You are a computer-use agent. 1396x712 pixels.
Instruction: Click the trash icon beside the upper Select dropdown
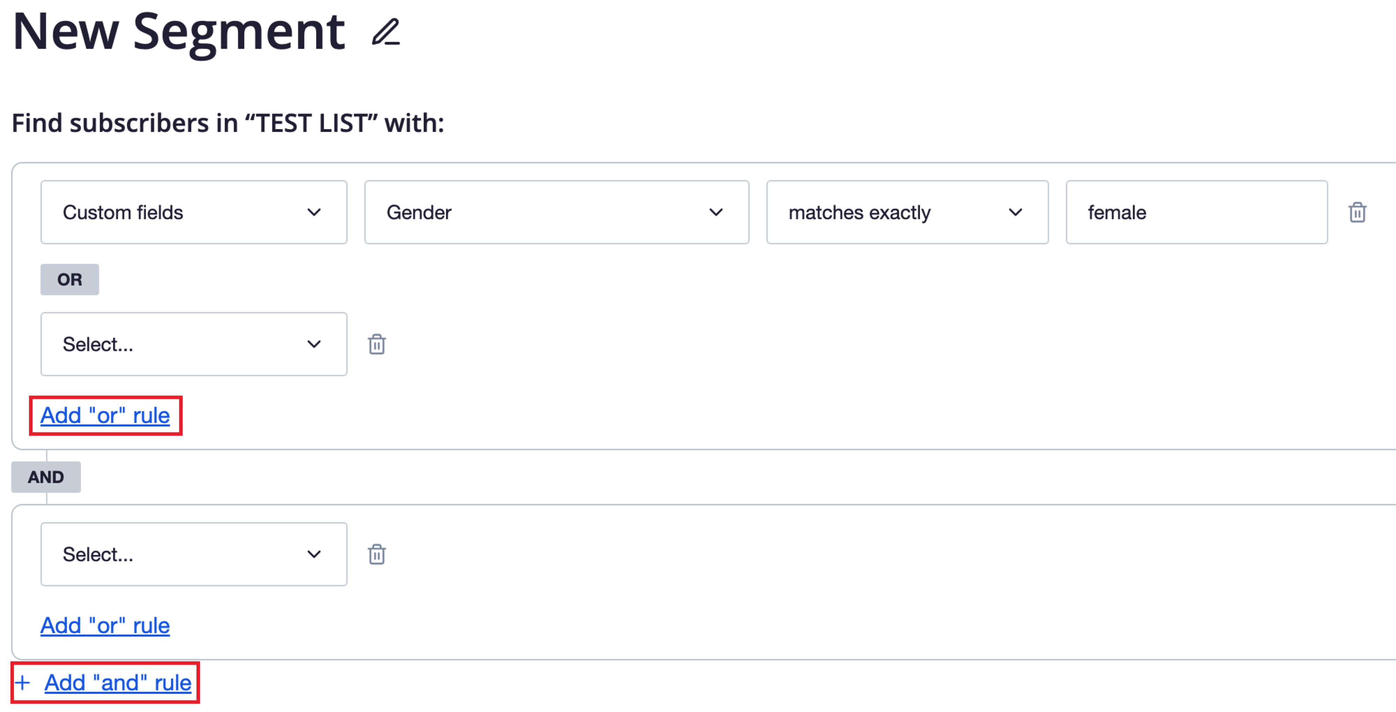click(x=377, y=344)
